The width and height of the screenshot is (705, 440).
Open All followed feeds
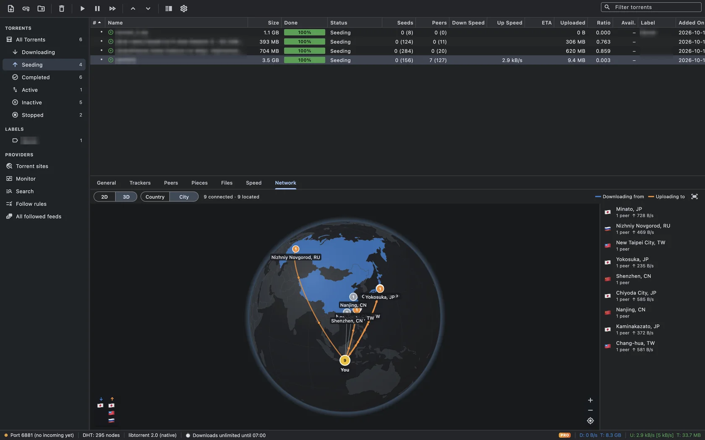click(44, 216)
